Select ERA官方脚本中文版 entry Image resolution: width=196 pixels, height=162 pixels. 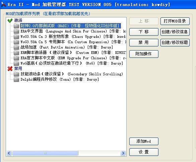73,58
